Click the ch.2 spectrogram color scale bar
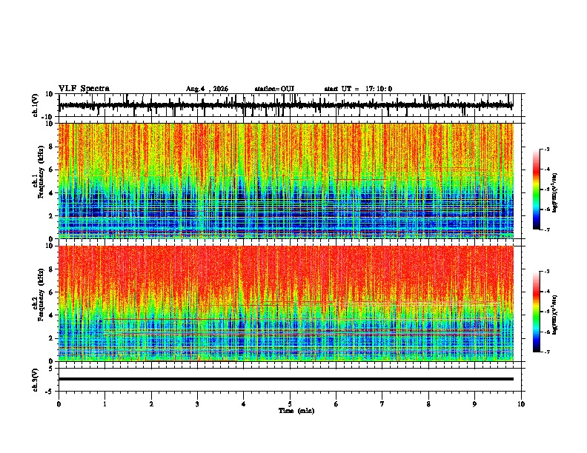Image resolution: width=587 pixels, height=453 pixels. 536,312
